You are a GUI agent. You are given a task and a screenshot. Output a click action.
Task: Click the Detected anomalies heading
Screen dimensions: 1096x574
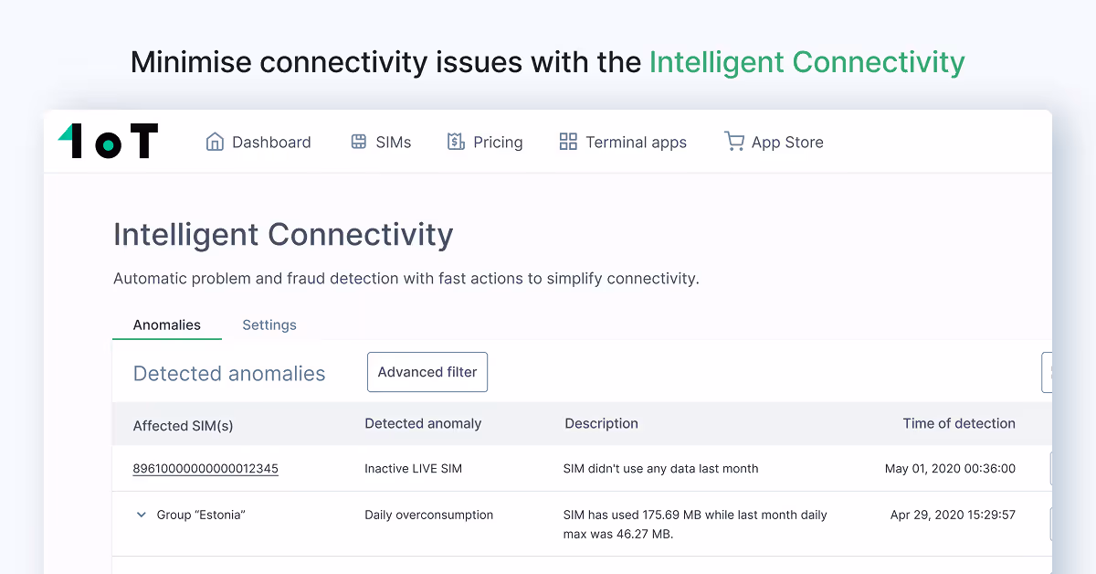point(229,373)
